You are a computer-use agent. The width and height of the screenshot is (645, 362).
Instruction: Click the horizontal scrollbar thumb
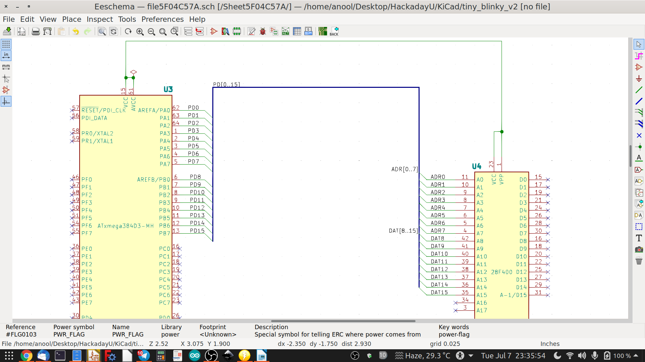(x=343, y=321)
